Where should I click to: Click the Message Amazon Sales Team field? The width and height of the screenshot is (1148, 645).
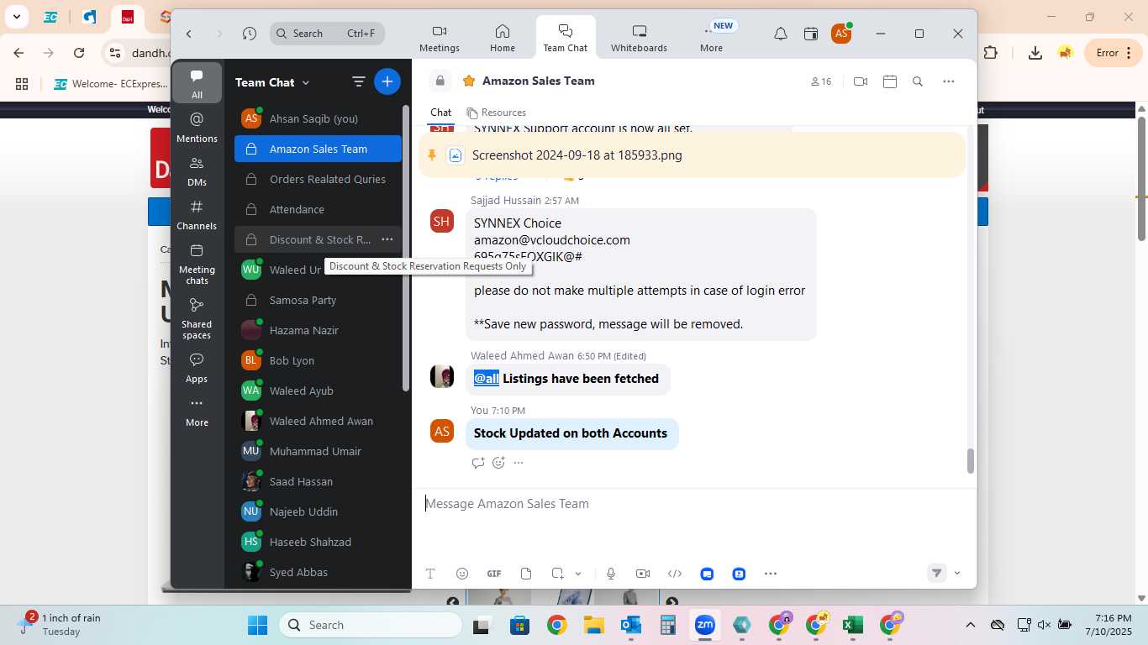pyautogui.click(x=694, y=504)
